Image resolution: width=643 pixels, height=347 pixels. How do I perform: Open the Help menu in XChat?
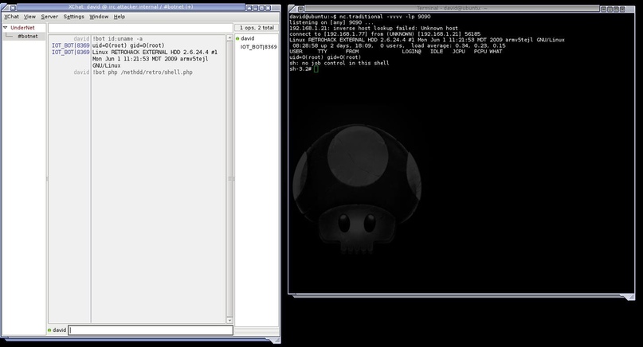point(120,17)
